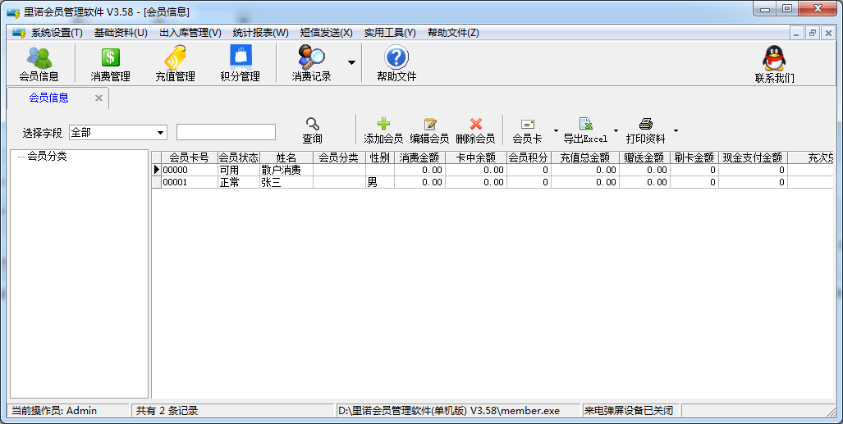The width and height of the screenshot is (843, 424).
Task: Click the search text input field
Action: pyautogui.click(x=226, y=133)
